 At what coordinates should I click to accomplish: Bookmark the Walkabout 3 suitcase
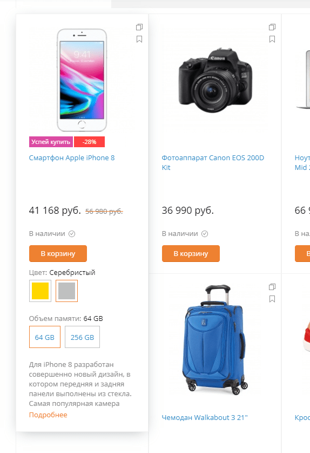coord(272,299)
